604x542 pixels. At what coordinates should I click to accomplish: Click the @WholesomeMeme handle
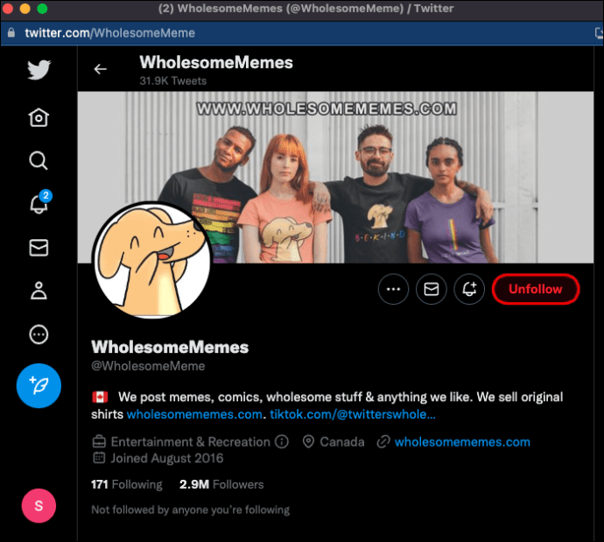pyautogui.click(x=148, y=366)
